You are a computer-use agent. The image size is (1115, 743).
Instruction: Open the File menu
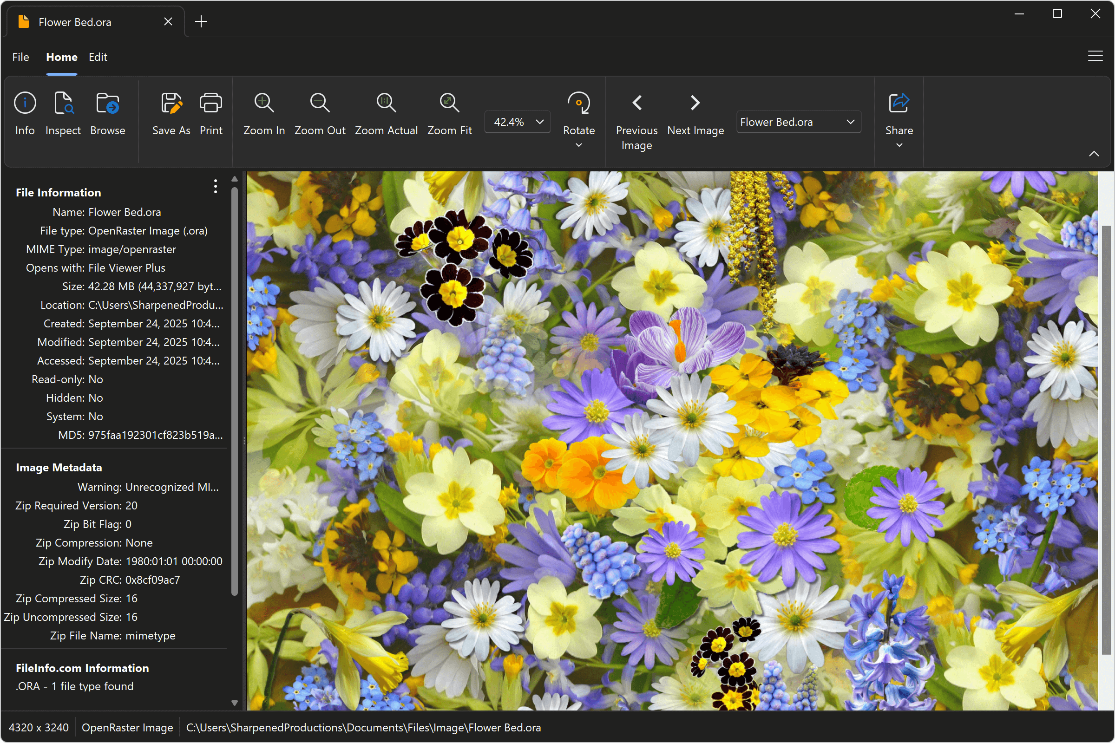[20, 57]
